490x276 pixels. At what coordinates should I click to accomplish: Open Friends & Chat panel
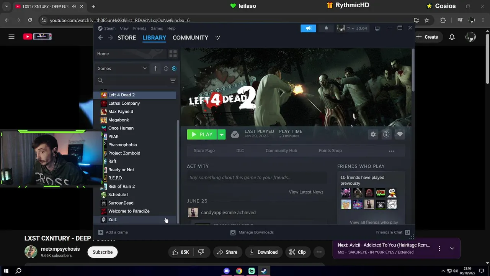pyautogui.click(x=393, y=232)
